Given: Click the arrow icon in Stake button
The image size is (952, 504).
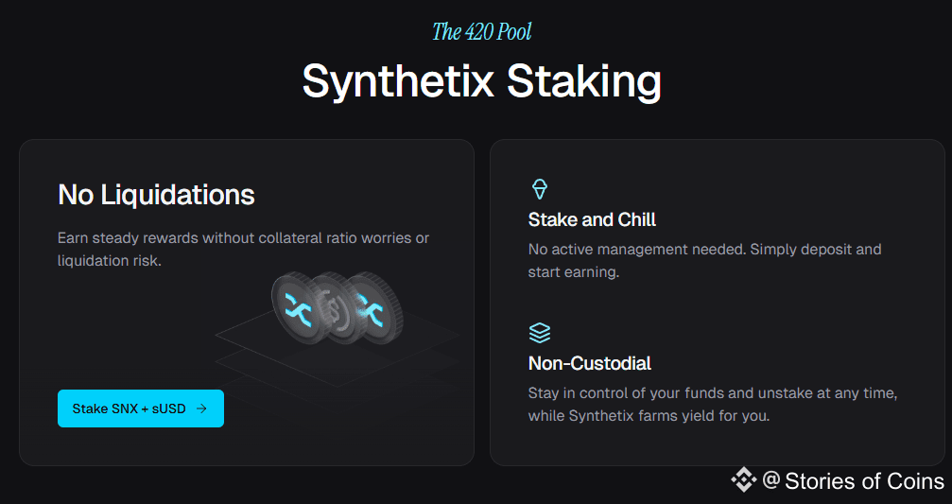Looking at the screenshot, I should point(201,408).
